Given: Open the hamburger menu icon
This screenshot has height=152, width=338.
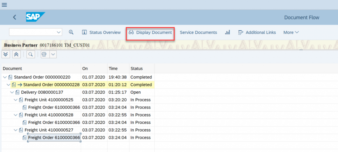Looking at the screenshot, I should 4,5.
